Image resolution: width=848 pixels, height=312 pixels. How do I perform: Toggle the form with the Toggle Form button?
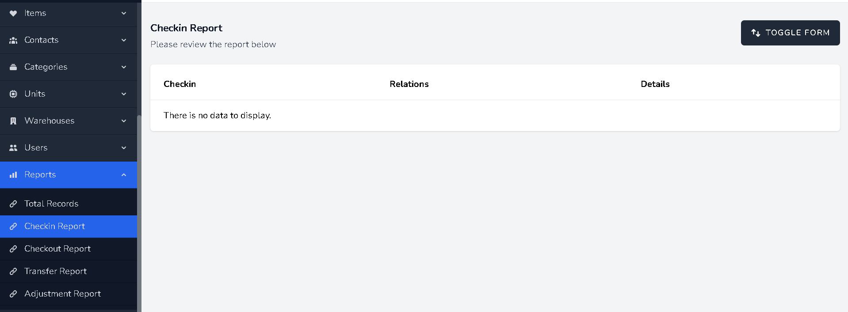790,33
